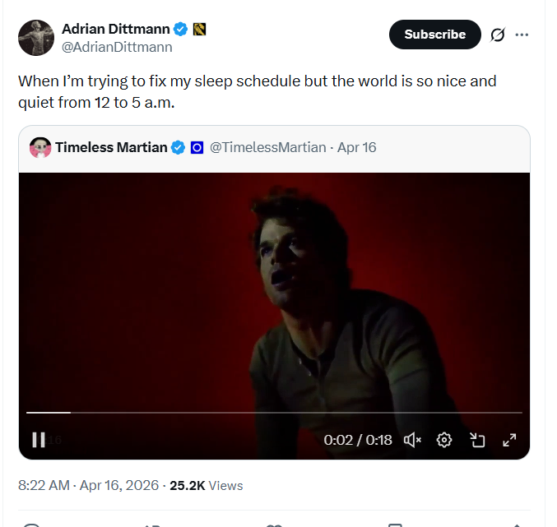This screenshot has height=527, width=557.
Task: Click the blue square badge next to Timeless Martian
Action: [197, 148]
